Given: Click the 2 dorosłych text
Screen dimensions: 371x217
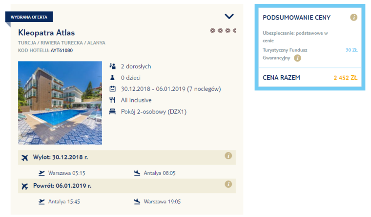Looking at the screenshot, I should pos(136,66).
